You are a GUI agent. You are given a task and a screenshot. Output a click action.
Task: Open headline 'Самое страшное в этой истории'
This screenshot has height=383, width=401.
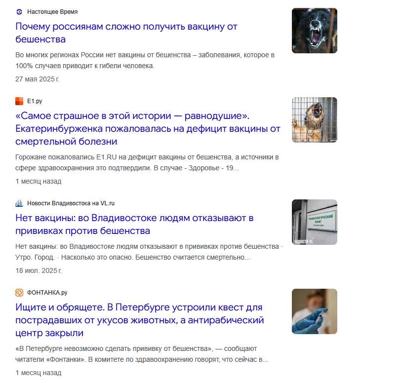pyautogui.click(x=148, y=129)
